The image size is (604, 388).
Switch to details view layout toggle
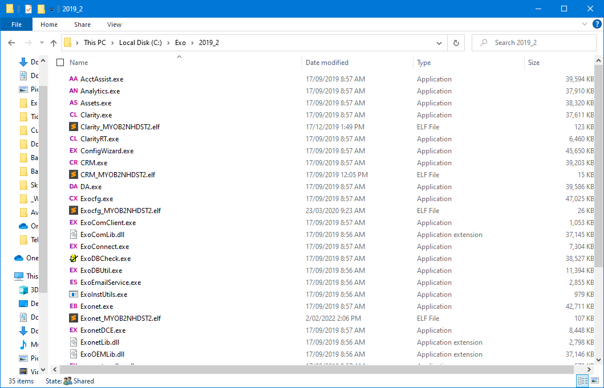[583, 381]
